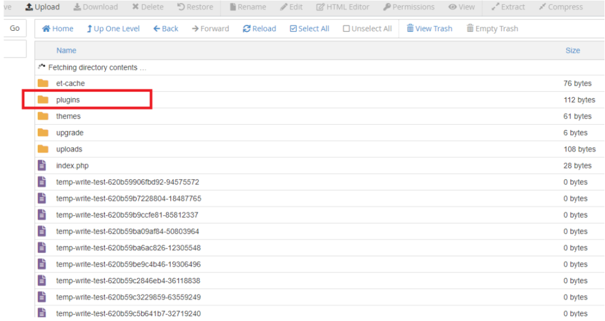Click file icon of temp-write-test-620b59c2846eb4-36118838
The image size is (605, 321).
42,280
